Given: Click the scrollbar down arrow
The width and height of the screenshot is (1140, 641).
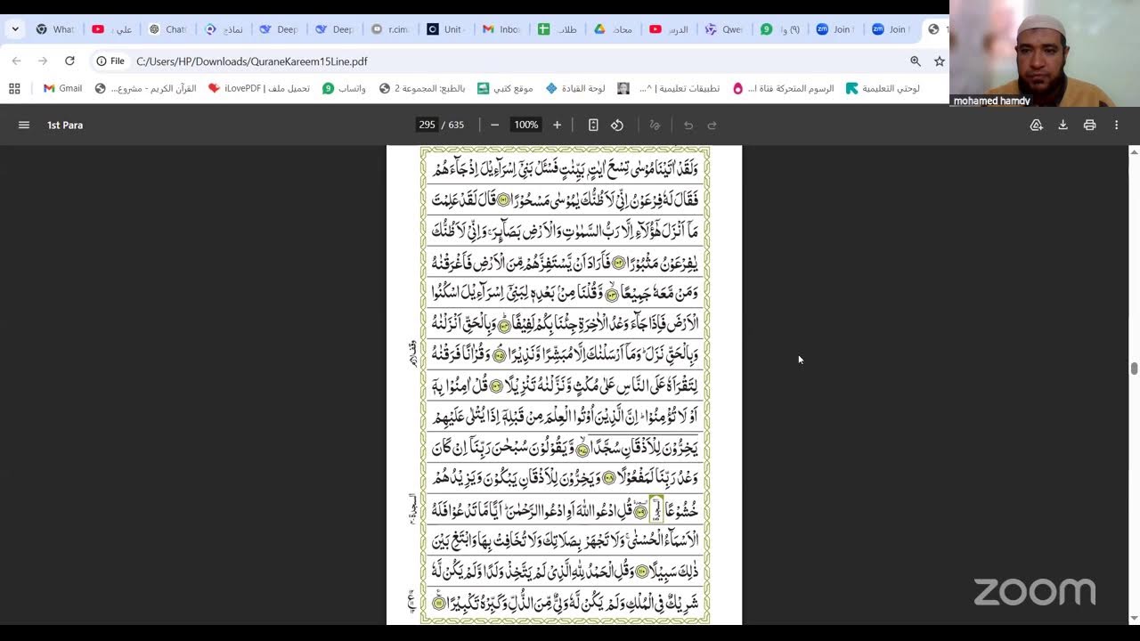Looking at the screenshot, I should [1134, 618].
